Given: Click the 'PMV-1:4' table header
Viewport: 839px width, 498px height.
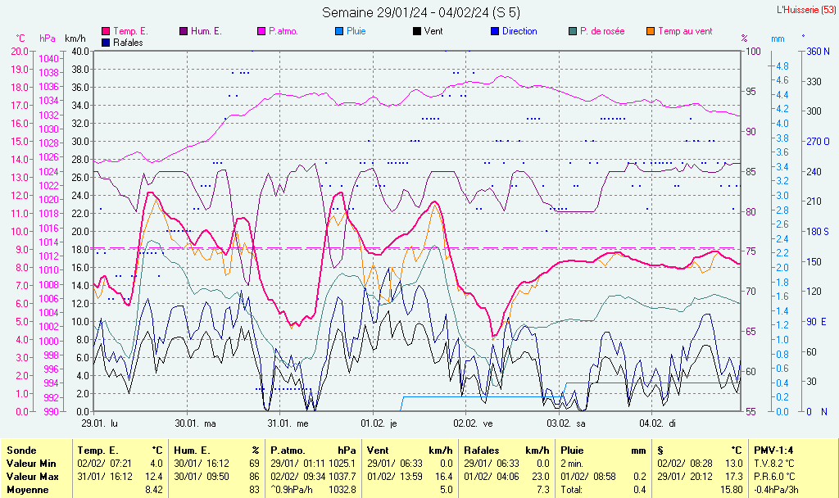Looking at the screenshot, I should [773, 450].
